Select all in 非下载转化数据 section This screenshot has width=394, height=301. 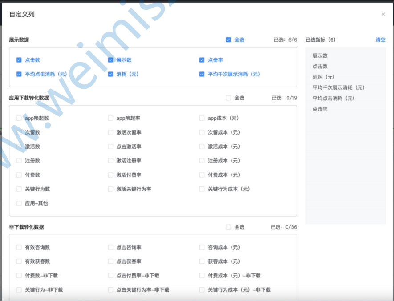pos(228,227)
